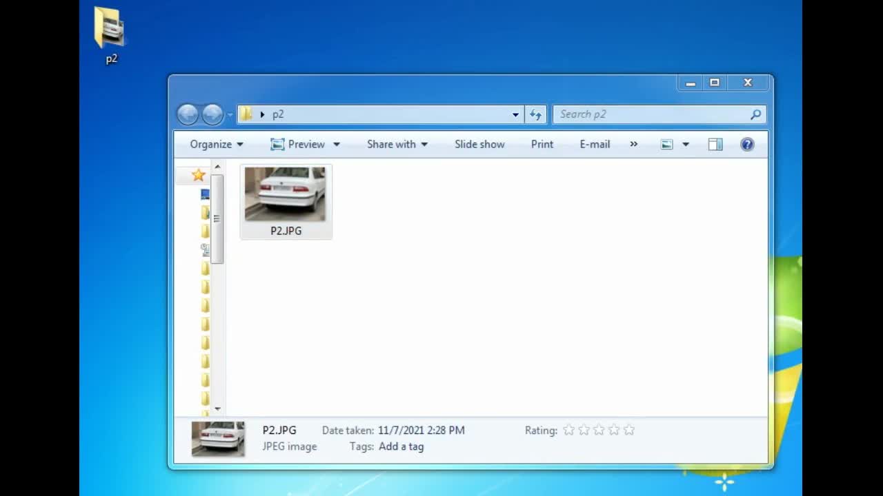Click the Refresh button beside address bar
The width and height of the screenshot is (883, 496).
click(x=535, y=114)
